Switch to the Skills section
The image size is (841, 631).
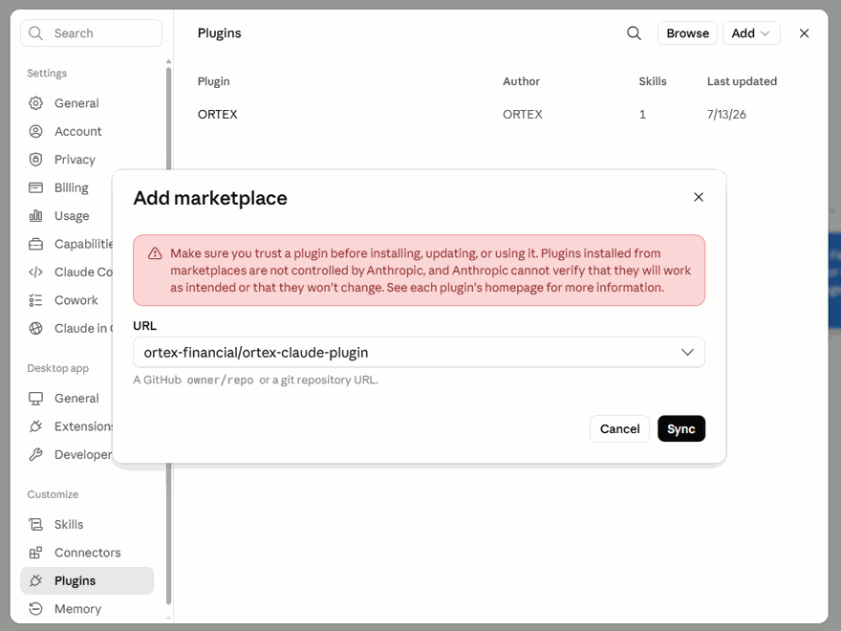coord(87,524)
